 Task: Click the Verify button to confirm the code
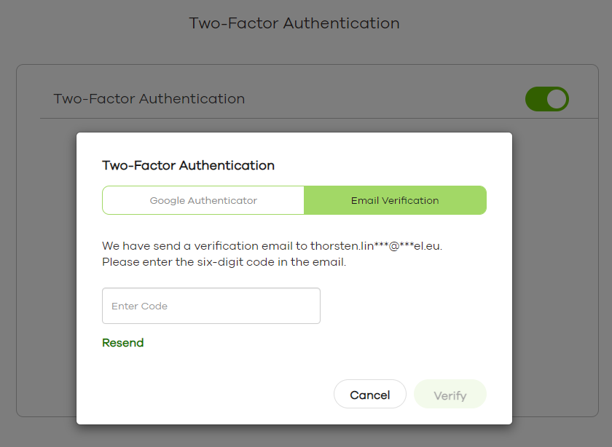click(450, 394)
